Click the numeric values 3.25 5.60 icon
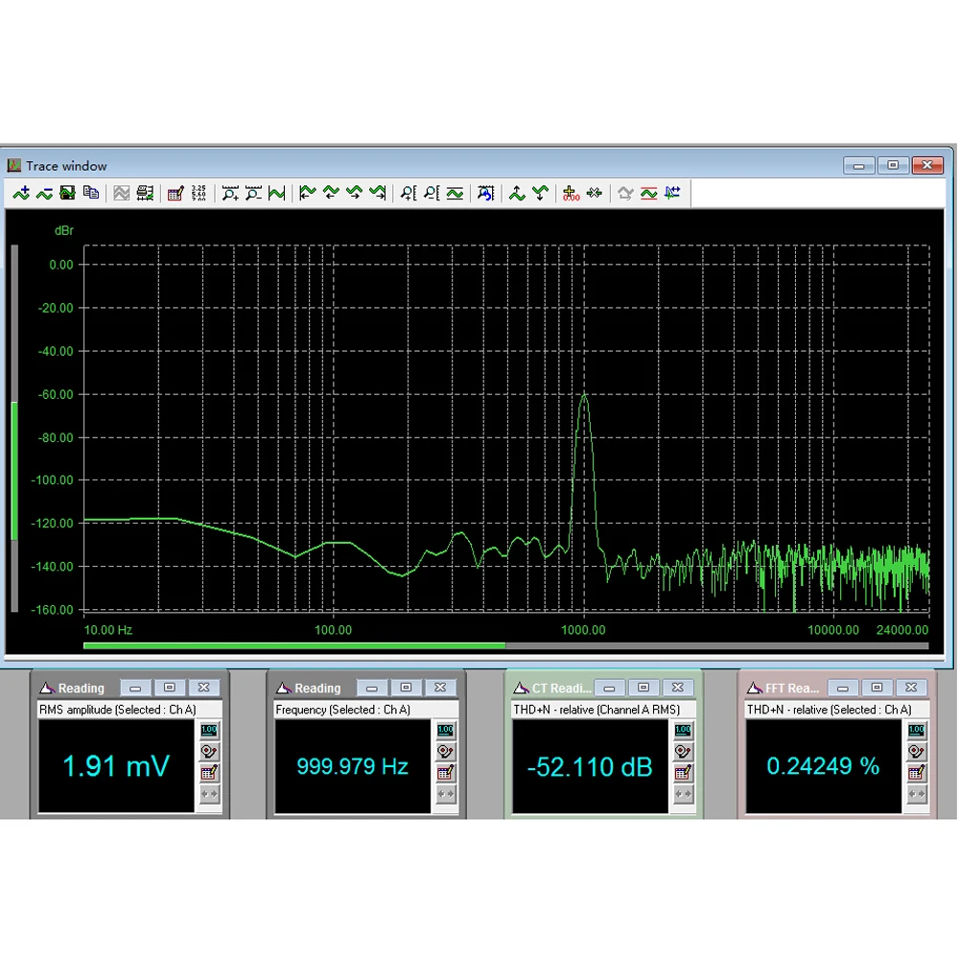Viewport: 959px width, 959px height. coord(199,194)
